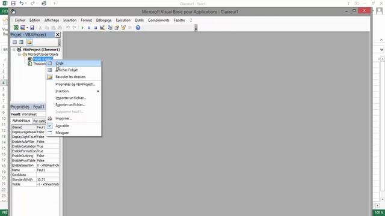Click the Insert UserForm toolbar icon
The width and height of the screenshot is (385, 216).
pyautogui.click(x=23, y=28)
